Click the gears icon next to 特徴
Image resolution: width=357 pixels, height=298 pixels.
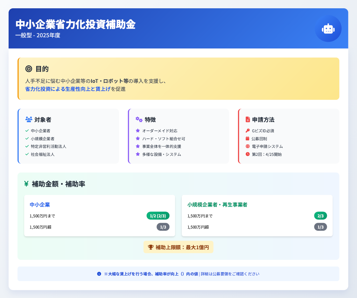[x=139, y=120]
